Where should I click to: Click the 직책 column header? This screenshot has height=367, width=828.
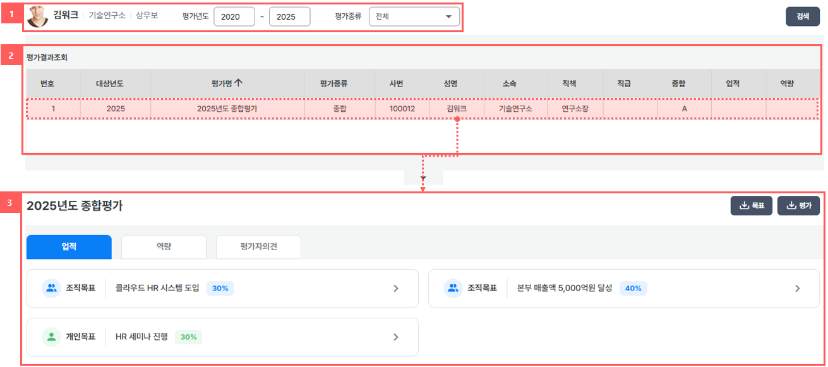coord(575,83)
